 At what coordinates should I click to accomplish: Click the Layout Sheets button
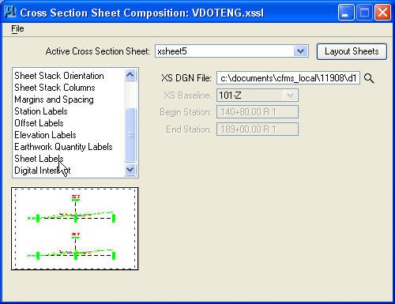pyautogui.click(x=352, y=51)
